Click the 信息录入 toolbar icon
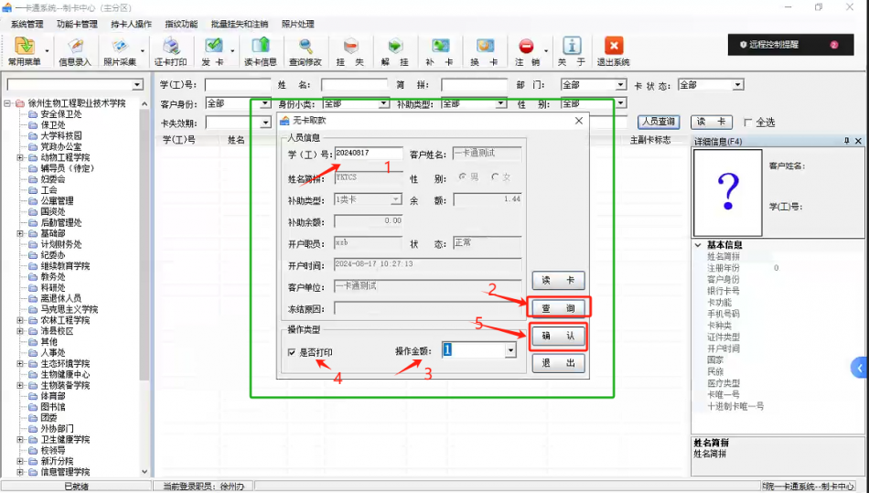This screenshot has width=869, height=493. [x=75, y=51]
